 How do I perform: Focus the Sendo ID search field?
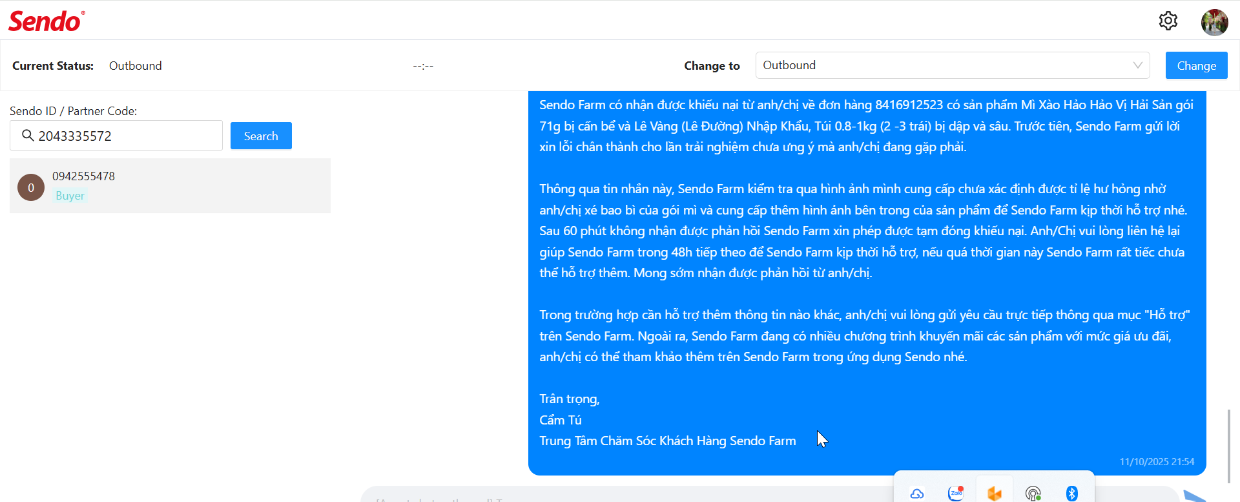click(x=116, y=136)
